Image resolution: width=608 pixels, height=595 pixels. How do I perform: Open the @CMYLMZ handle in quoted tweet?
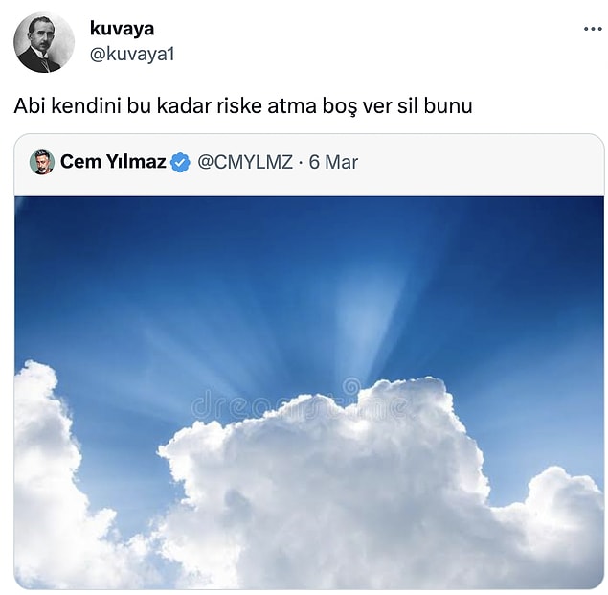click(245, 162)
